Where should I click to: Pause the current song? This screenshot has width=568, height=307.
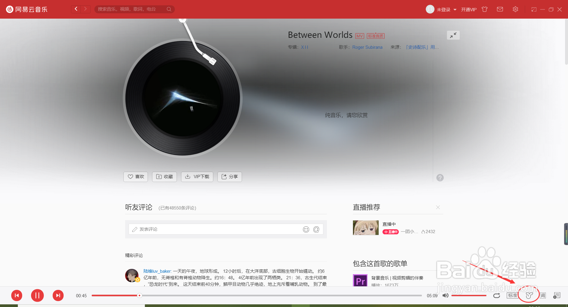tap(37, 295)
